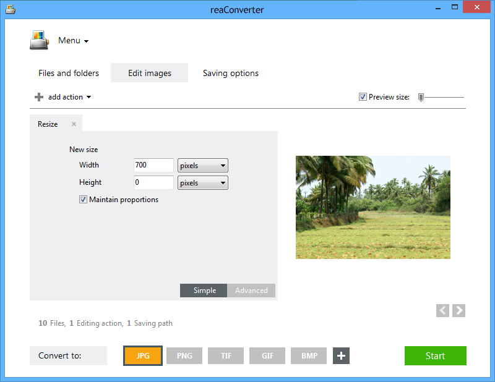The height and width of the screenshot is (382, 495).
Task: Switch to Files and folders tab
Action: click(69, 73)
